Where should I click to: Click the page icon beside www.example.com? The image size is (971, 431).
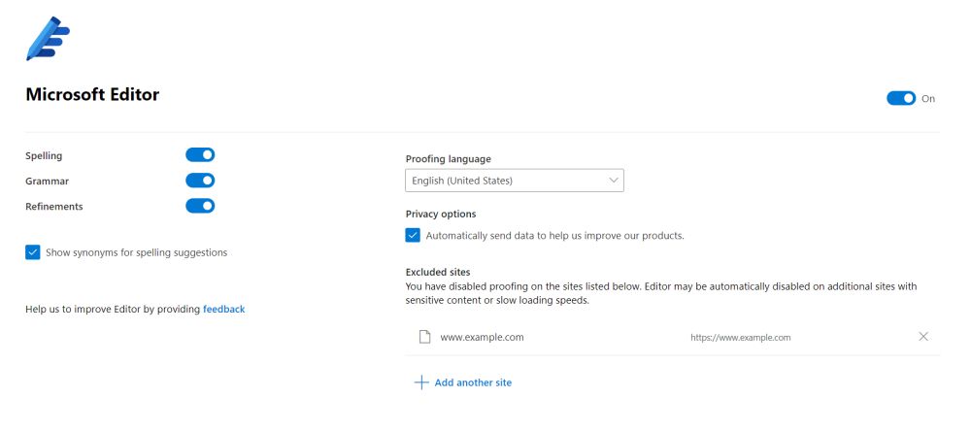coord(424,337)
